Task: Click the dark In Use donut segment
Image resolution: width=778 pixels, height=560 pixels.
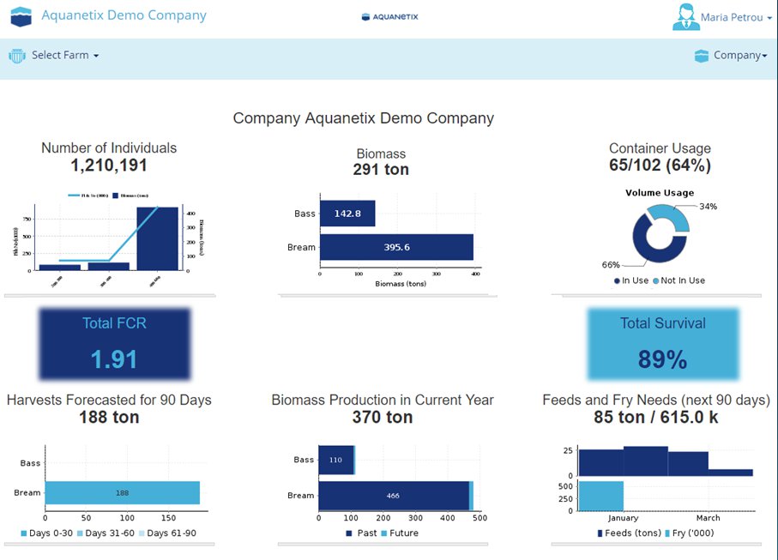Action: pyautogui.click(x=646, y=249)
